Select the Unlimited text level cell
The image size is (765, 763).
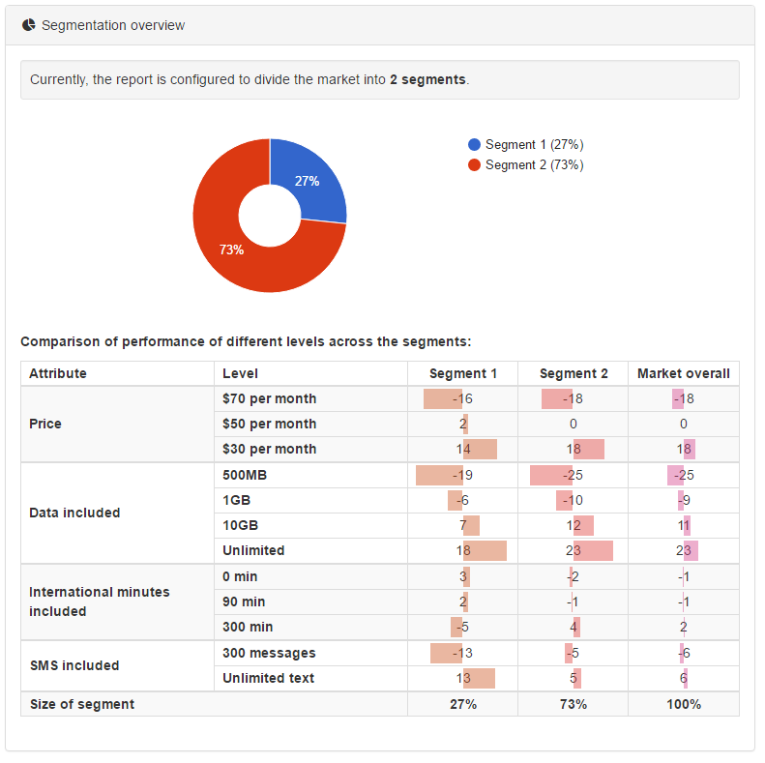[x=310, y=678]
